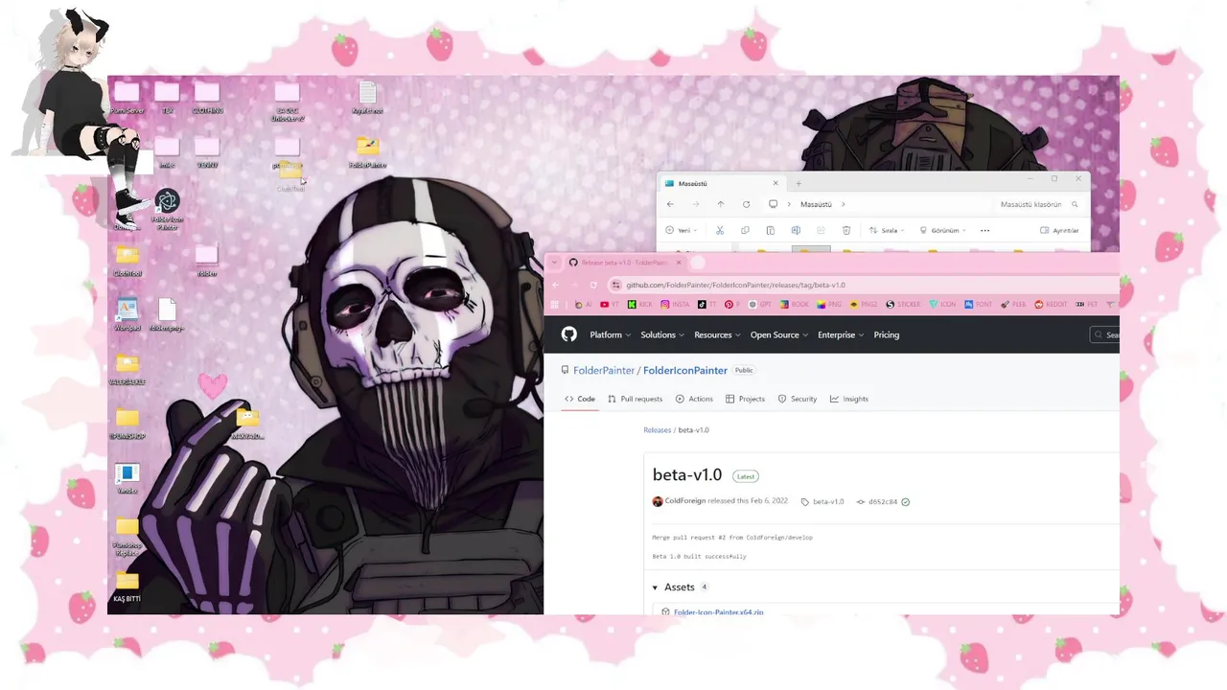
Task: Collapse the Assets section
Action: click(680, 586)
